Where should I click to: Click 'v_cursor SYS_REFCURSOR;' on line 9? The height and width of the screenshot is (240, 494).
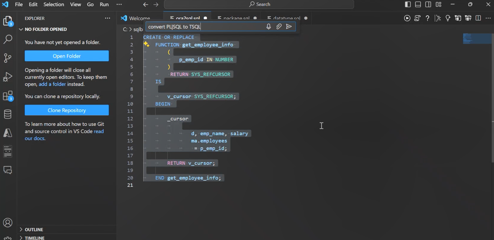(202, 96)
